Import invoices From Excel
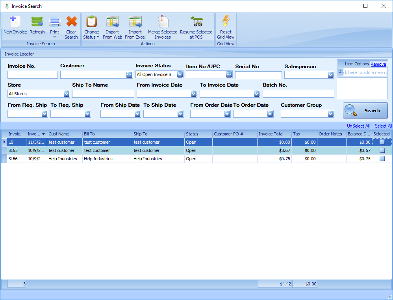The height and width of the screenshot is (300, 393). pos(135,26)
